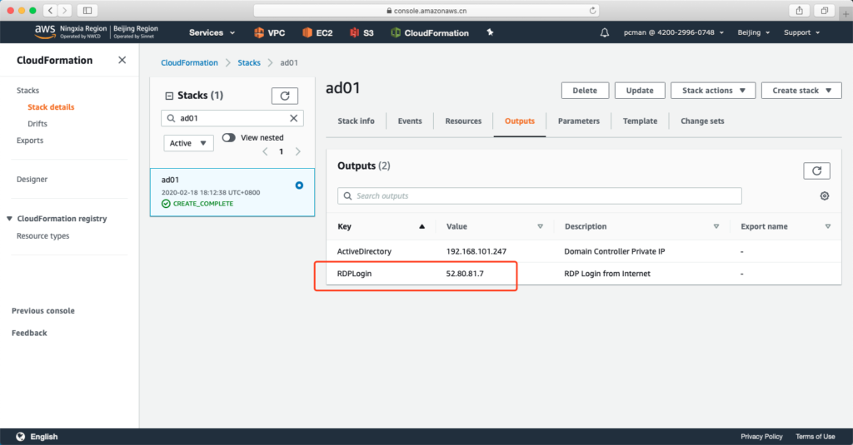
Task: Open the notifications bell icon
Action: pyautogui.click(x=605, y=32)
